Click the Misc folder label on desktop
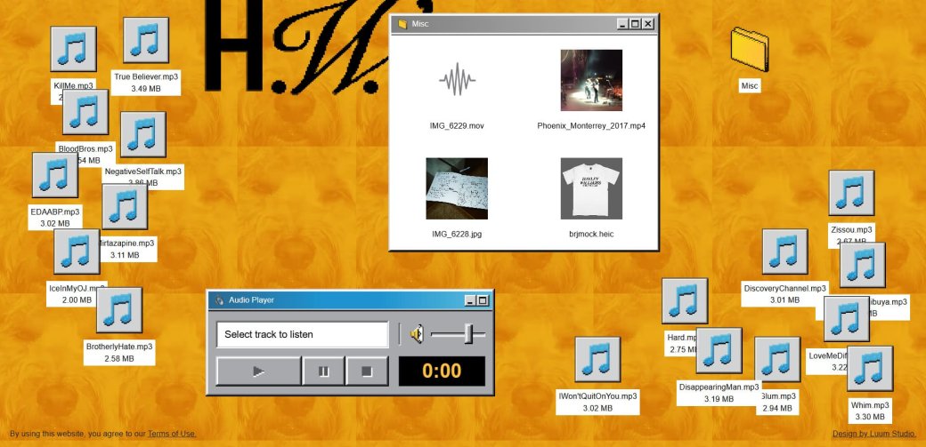The height and width of the screenshot is (447, 926). point(750,86)
